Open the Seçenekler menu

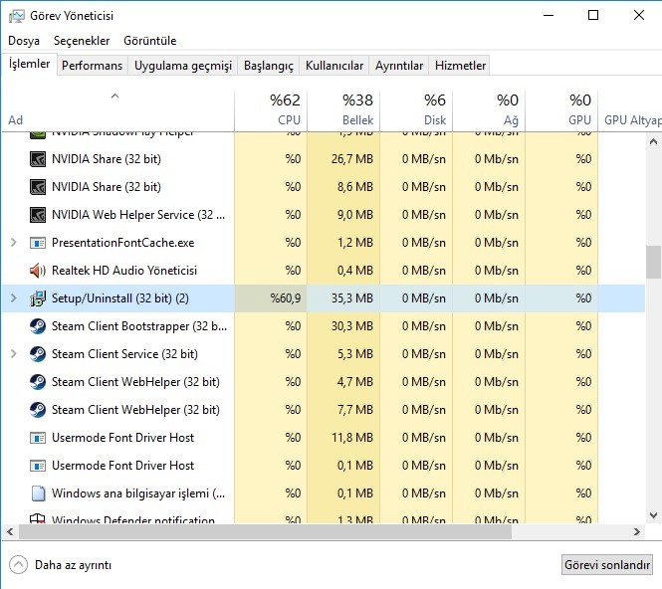click(82, 41)
